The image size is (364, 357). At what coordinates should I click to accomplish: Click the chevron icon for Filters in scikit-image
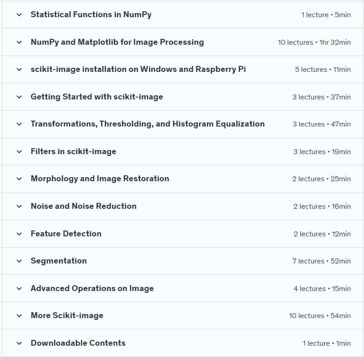pyautogui.click(x=19, y=152)
